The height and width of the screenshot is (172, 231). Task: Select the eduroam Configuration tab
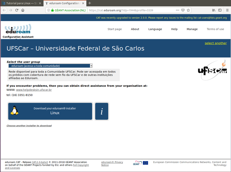click(x=65, y=3)
